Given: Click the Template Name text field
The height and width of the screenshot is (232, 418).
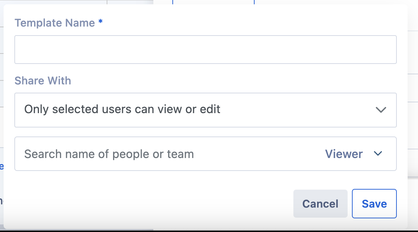Looking at the screenshot, I should click(205, 50).
